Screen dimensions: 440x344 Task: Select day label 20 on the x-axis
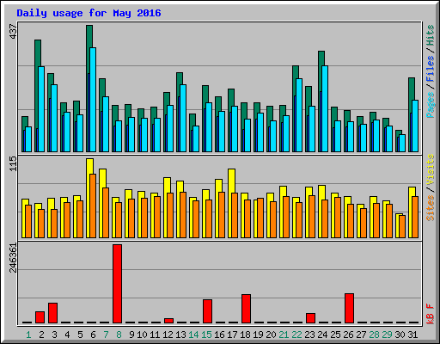[x=271, y=335]
